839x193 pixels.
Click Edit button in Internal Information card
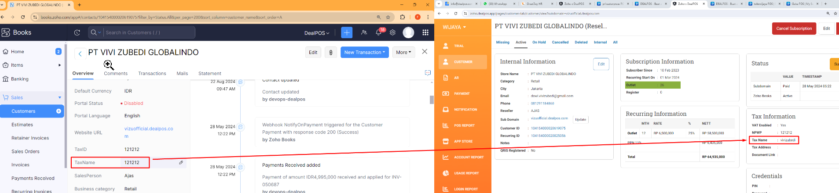pyautogui.click(x=601, y=64)
